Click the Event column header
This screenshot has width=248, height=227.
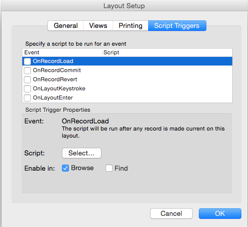coord(62,52)
